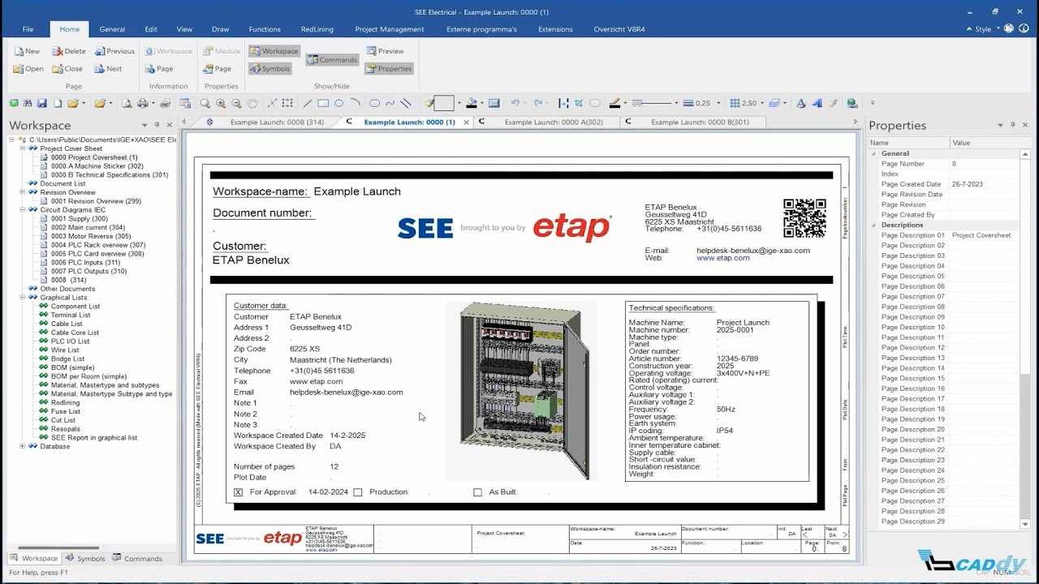This screenshot has height=584, width=1039.
Task: Toggle the Preview show/hide button
Action: click(385, 51)
